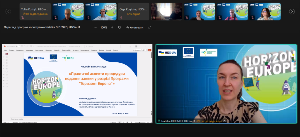Open PowerPoint comments icon
Viewport: 300px width, 137px height.
tap(146, 50)
